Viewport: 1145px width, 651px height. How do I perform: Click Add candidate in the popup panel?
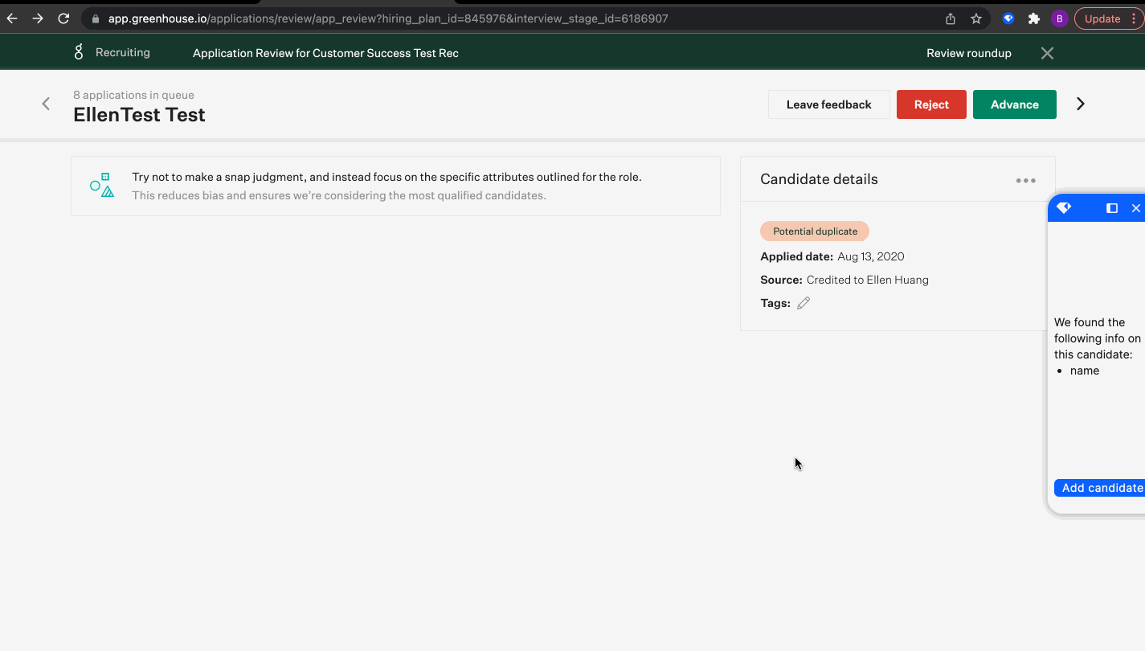point(1101,488)
